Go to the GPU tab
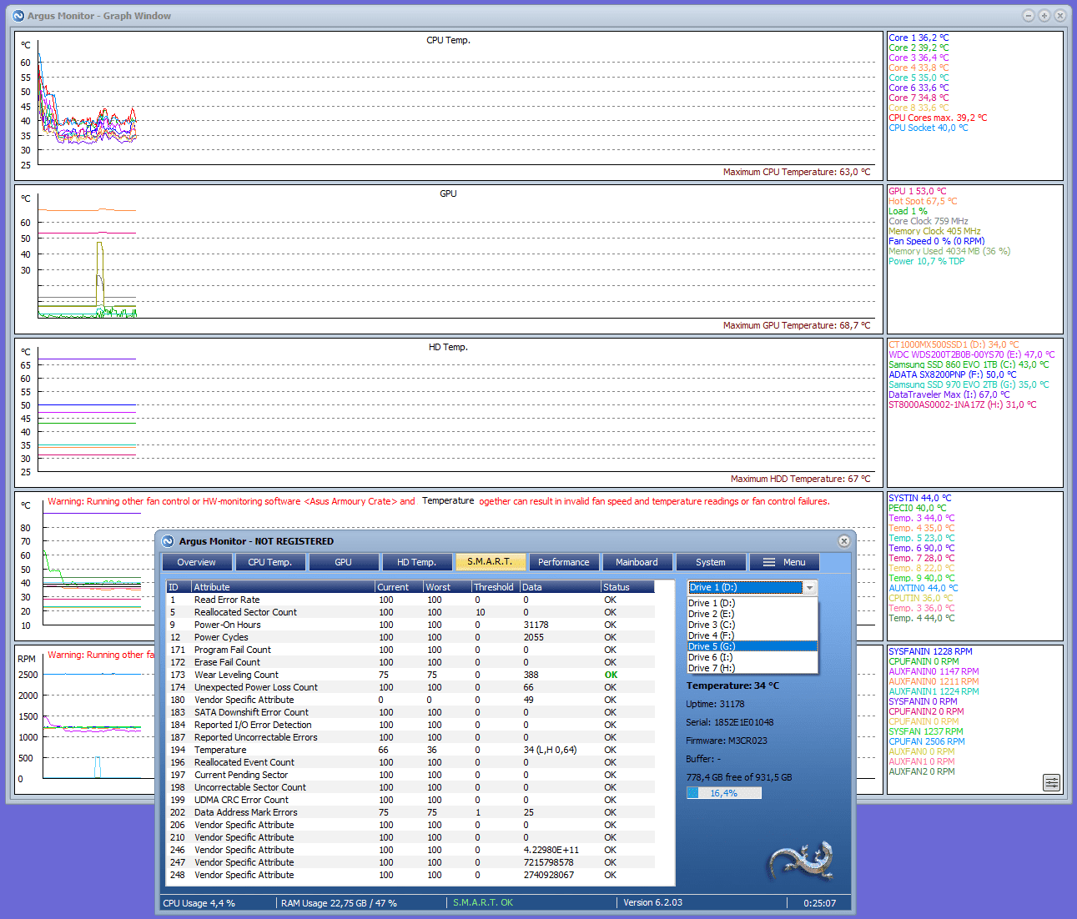Image resolution: width=1077 pixels, height=919 pixels. pyautogui.click(x=344, y=562)
